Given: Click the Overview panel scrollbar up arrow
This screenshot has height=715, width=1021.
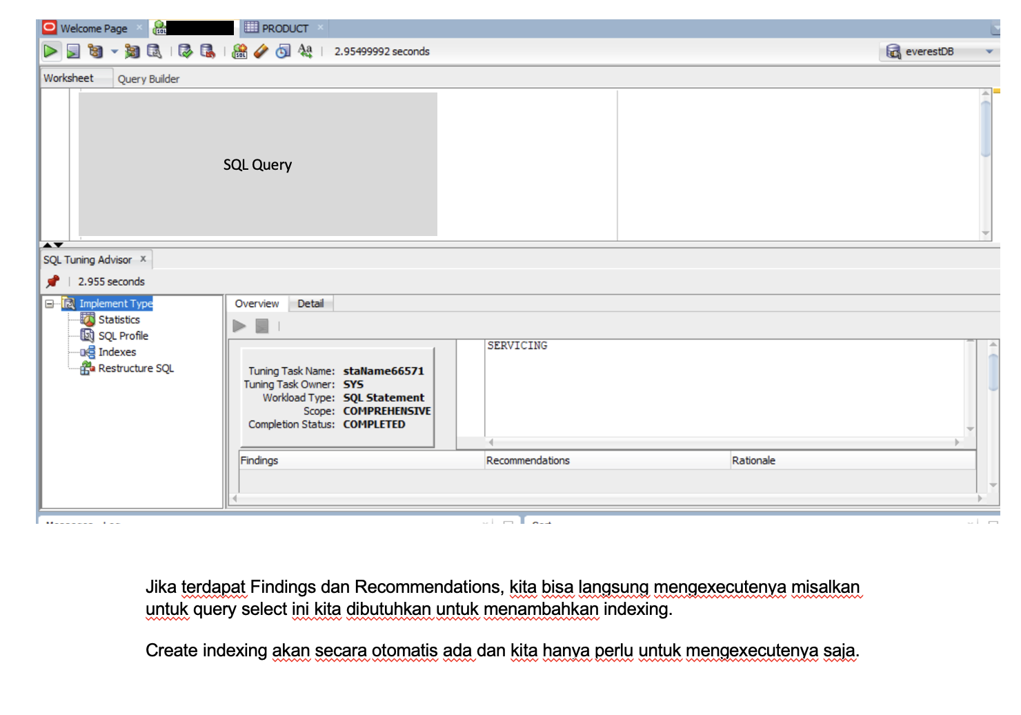Looking at the screenshot, I should coord(993,344).
